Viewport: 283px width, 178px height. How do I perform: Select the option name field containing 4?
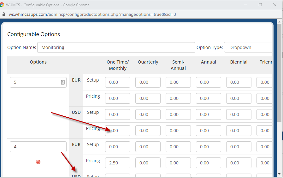click(x=38, y=147)
